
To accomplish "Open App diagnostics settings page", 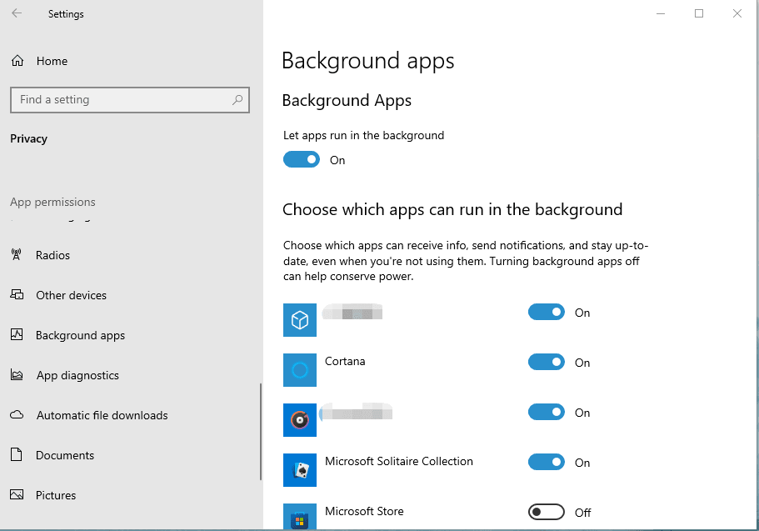I will pos(77,375).
